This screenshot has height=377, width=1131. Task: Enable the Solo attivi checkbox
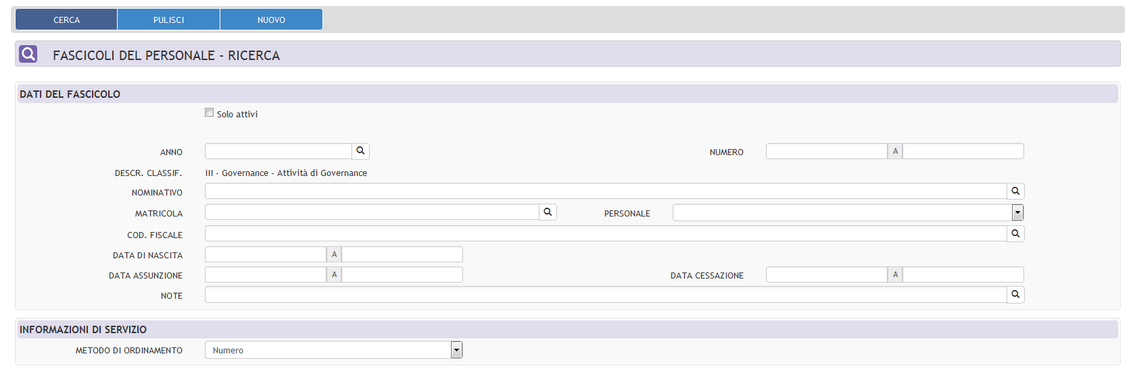(210, 113)
